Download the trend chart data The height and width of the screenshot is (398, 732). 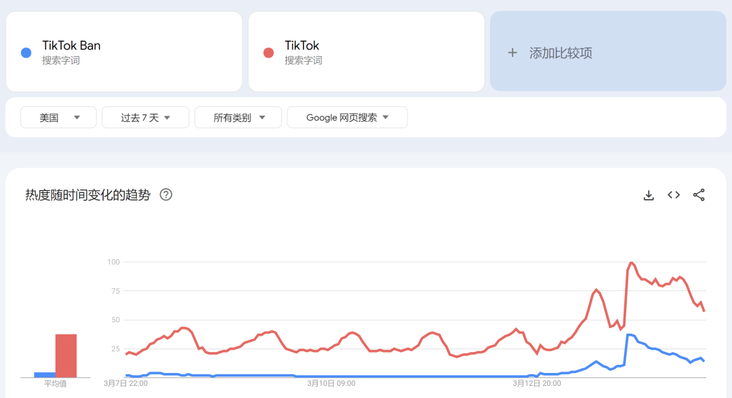[x=649, y=195]
